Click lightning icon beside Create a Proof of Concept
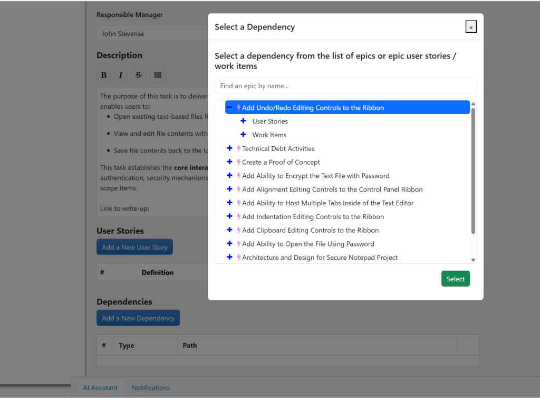This screenshot has width=540, height=398. [238, 163]
